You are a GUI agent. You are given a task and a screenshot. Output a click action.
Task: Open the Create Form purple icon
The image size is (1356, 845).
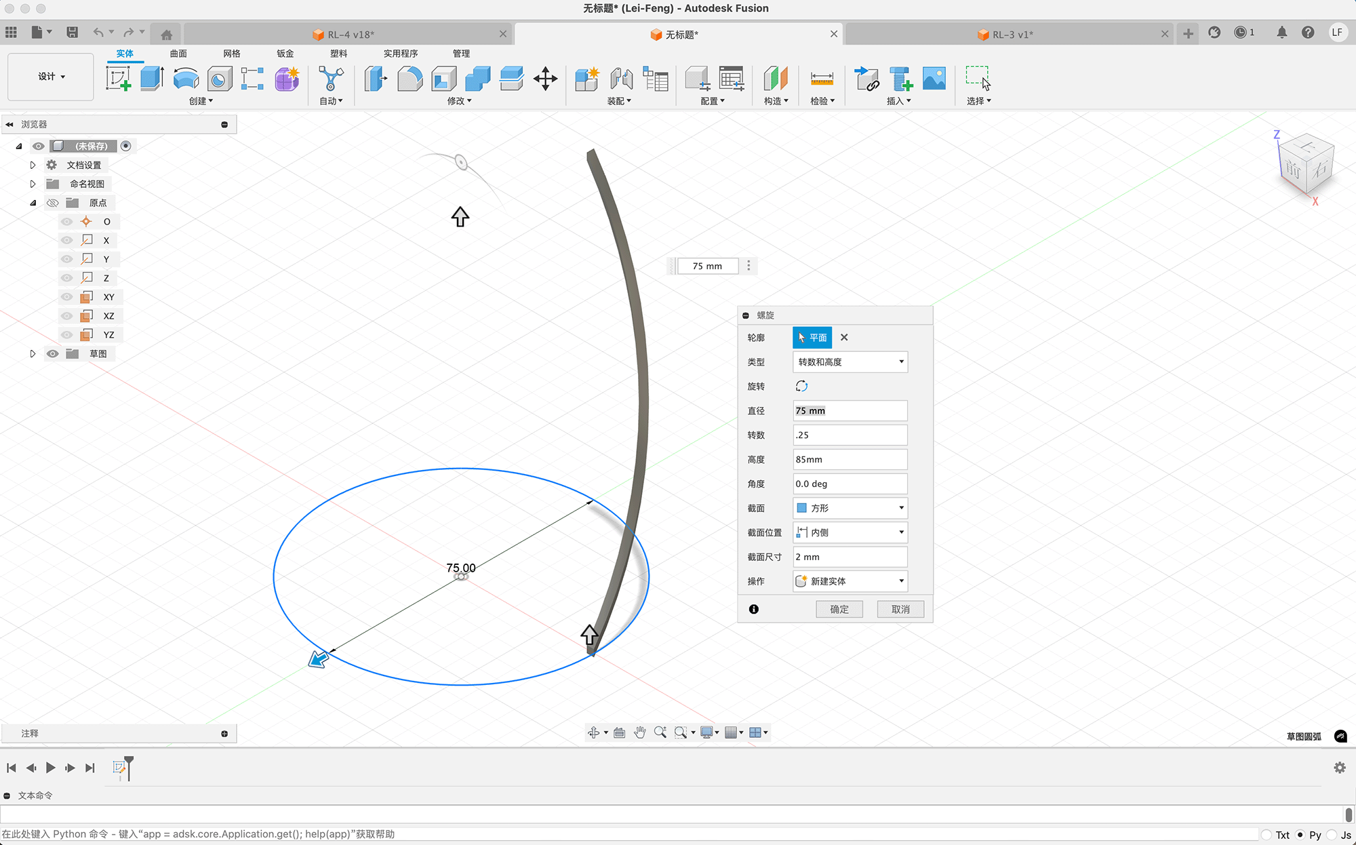[287, 79]
